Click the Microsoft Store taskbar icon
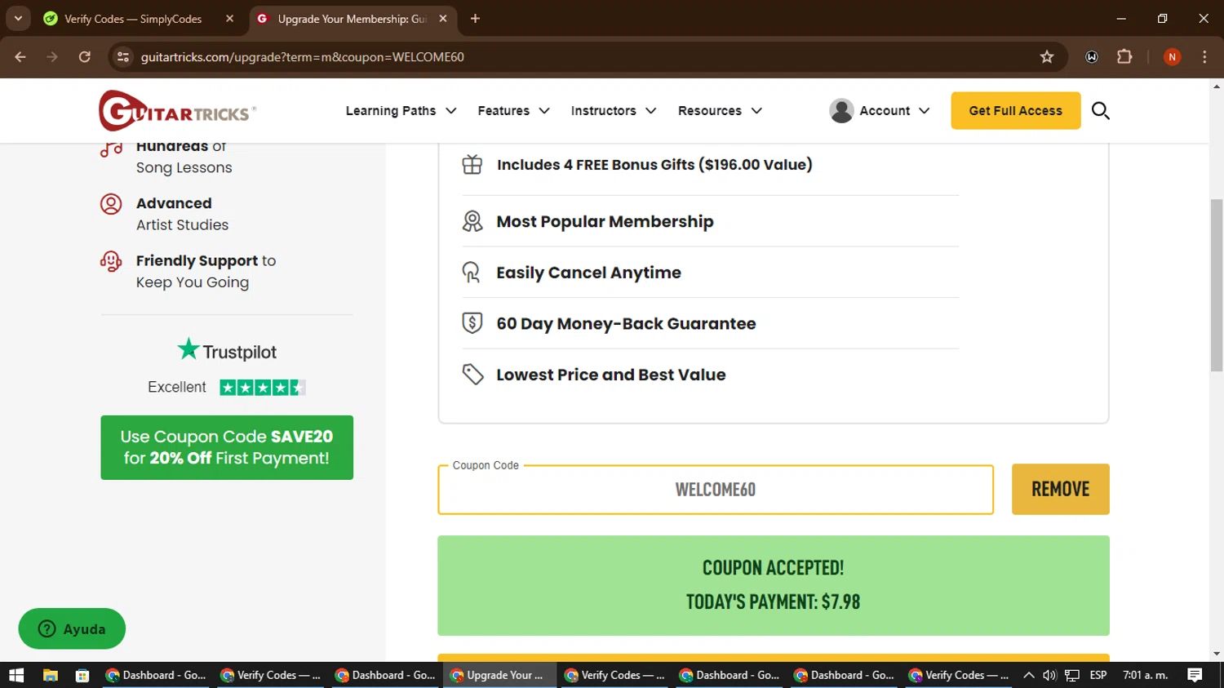This screenshot has height=688, width=1224. pos(82,675)
